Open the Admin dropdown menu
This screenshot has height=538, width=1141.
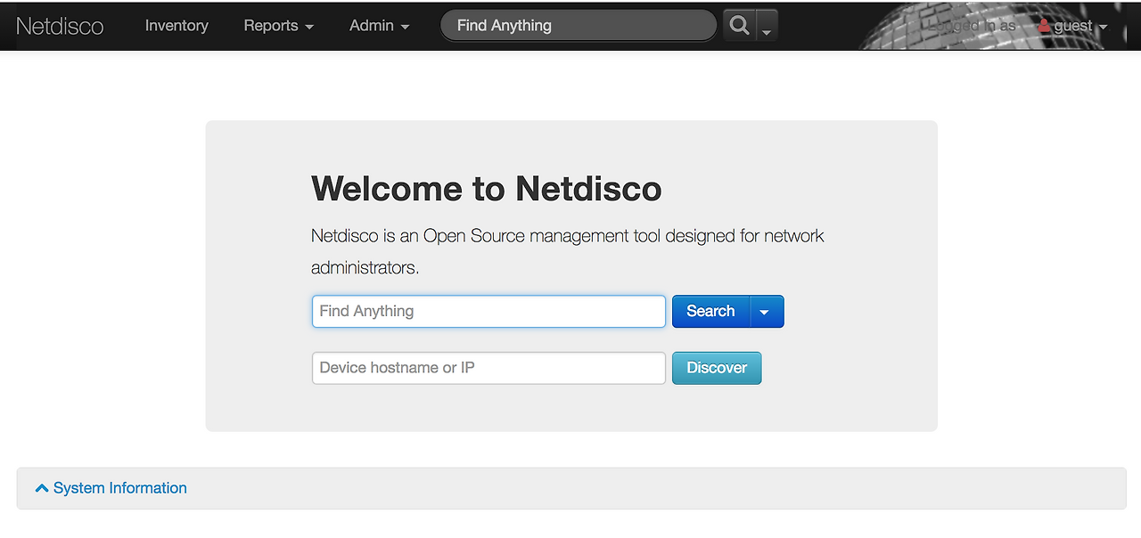click(380, 26)
